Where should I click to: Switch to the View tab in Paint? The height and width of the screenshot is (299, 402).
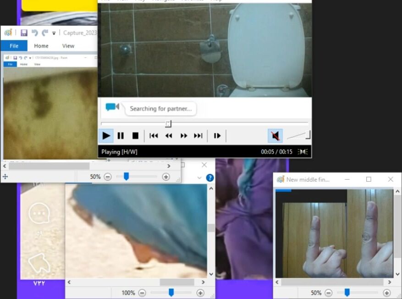(68, 46)
